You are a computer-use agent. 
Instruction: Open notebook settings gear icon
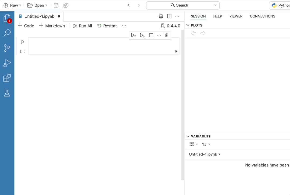coord(161,16)
